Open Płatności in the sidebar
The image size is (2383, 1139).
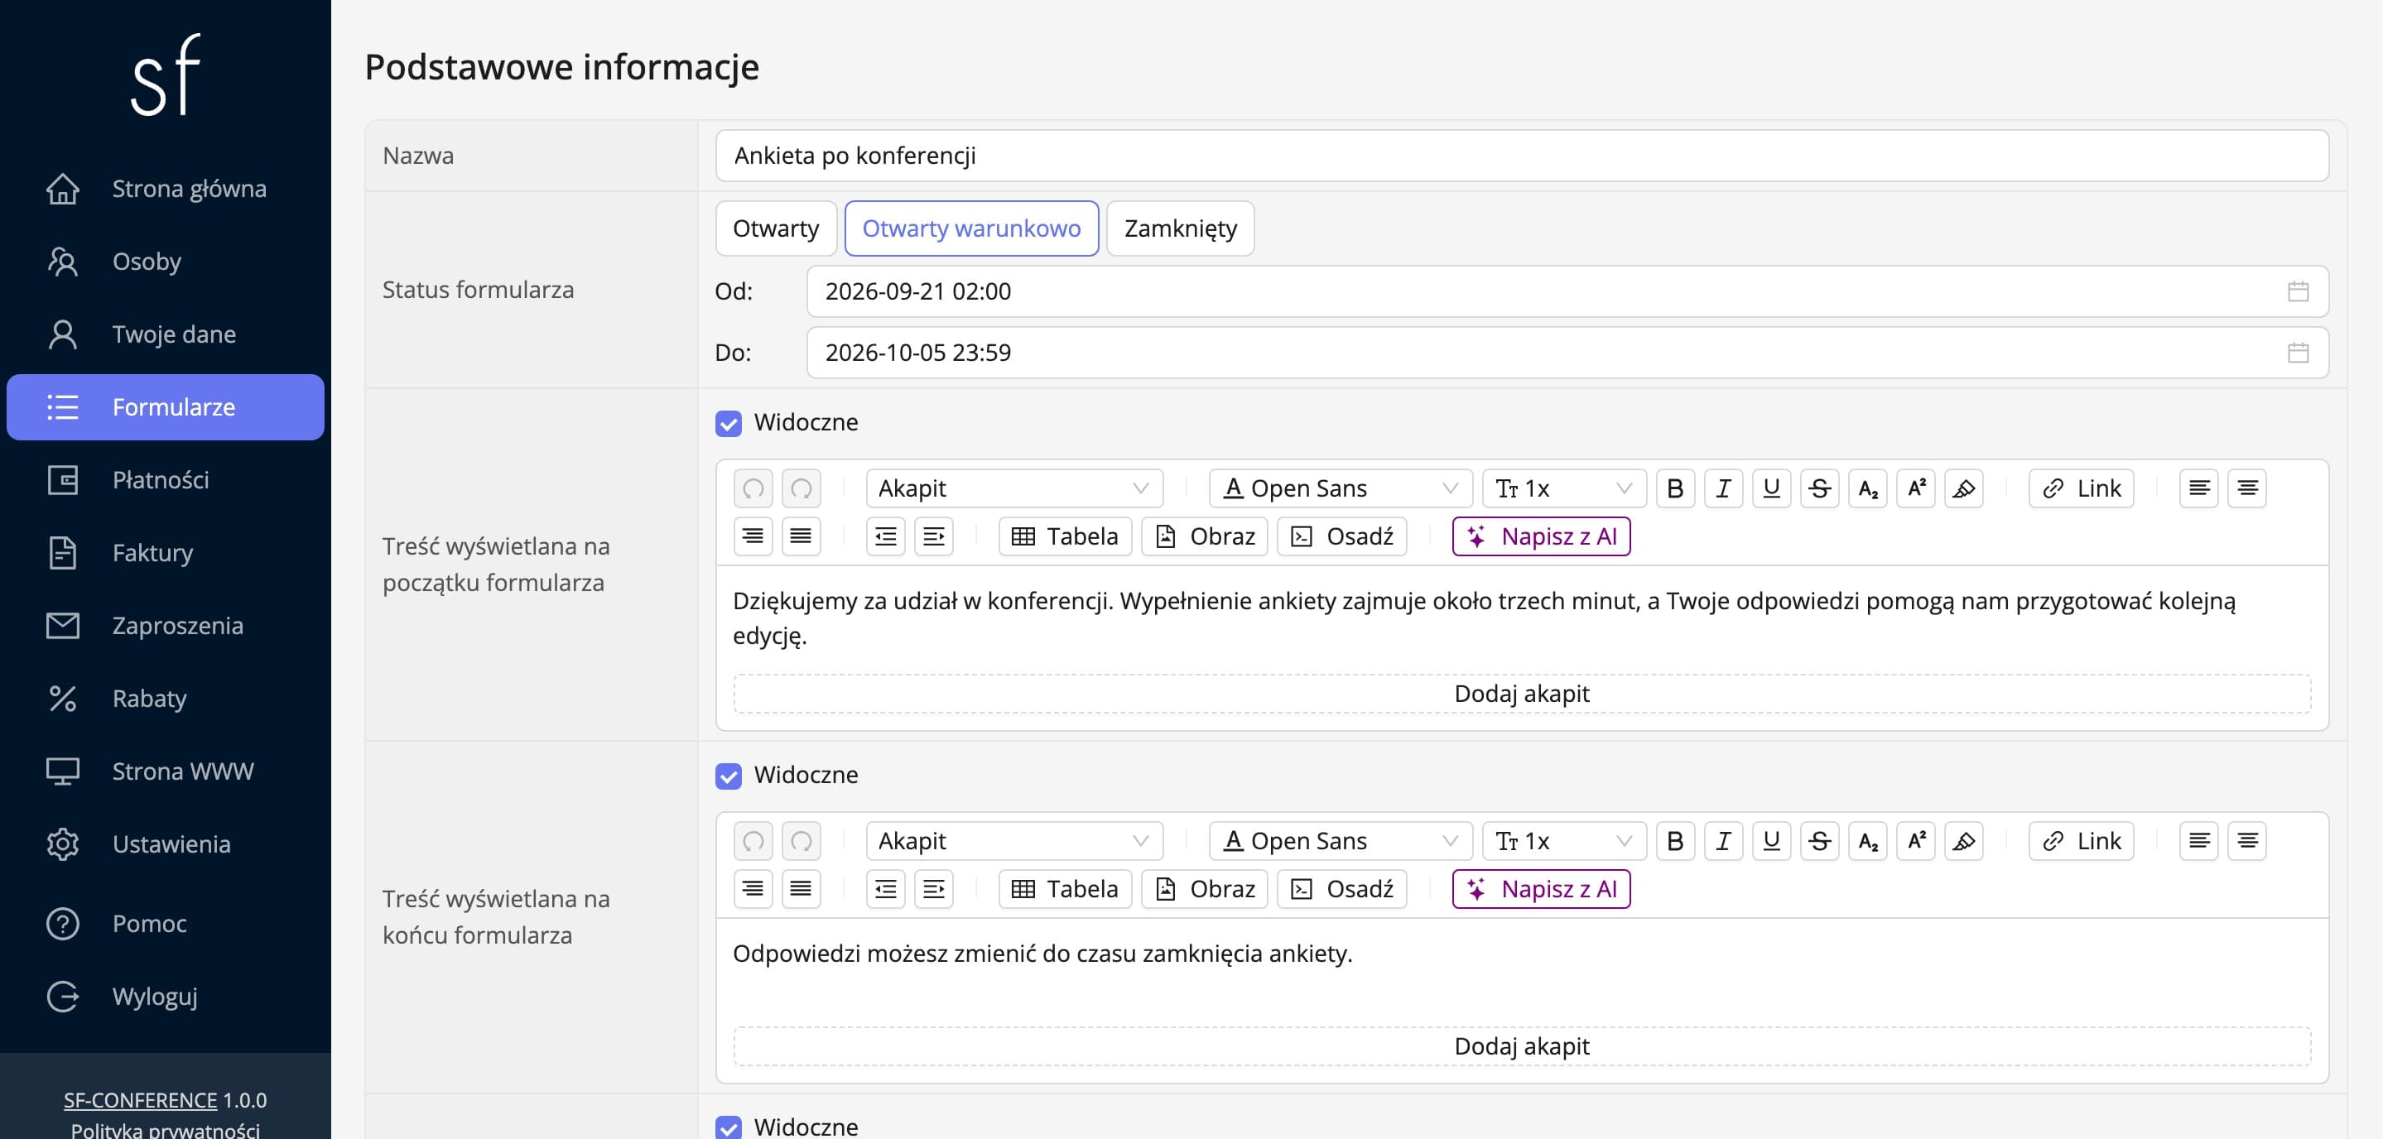click(x=166, y=480)
